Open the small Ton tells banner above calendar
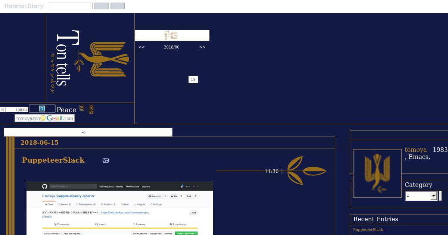 pos(172,35)
